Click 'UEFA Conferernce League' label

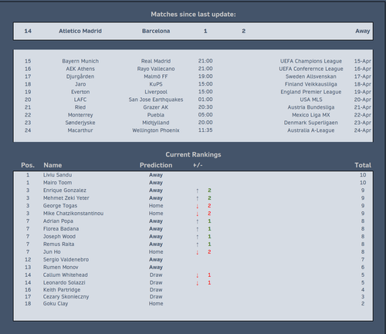click(x=311, y=69)
